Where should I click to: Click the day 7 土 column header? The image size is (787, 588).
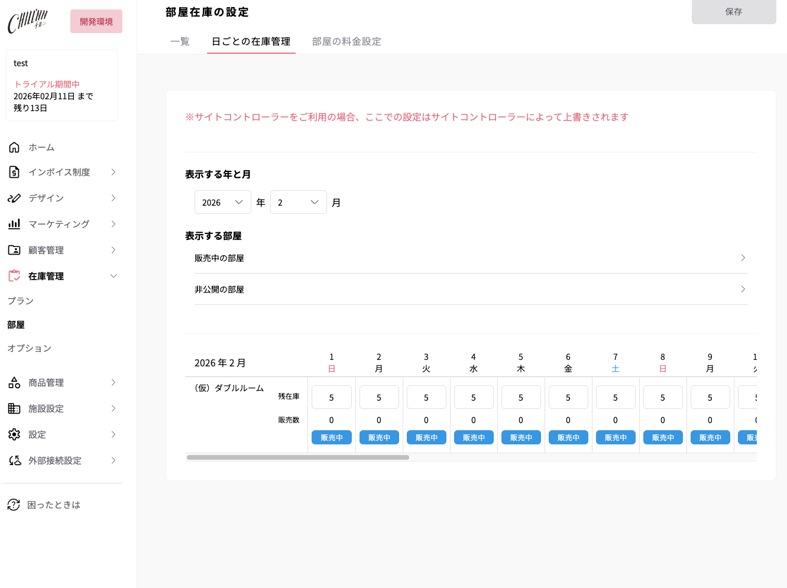point(616,363)
